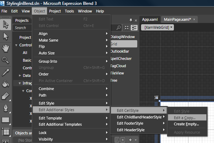The height and width of the screenshot is (143, 214).
Task: Open the View menu
Action: click(26, 11)
